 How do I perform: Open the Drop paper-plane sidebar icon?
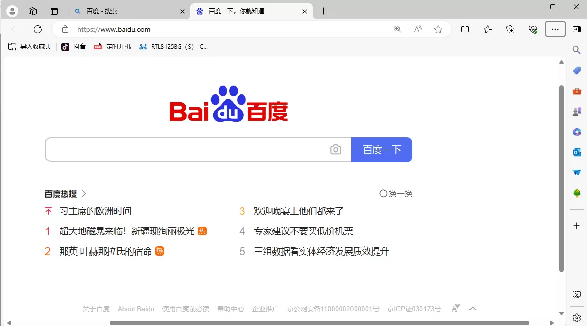(x=576, y=172)
